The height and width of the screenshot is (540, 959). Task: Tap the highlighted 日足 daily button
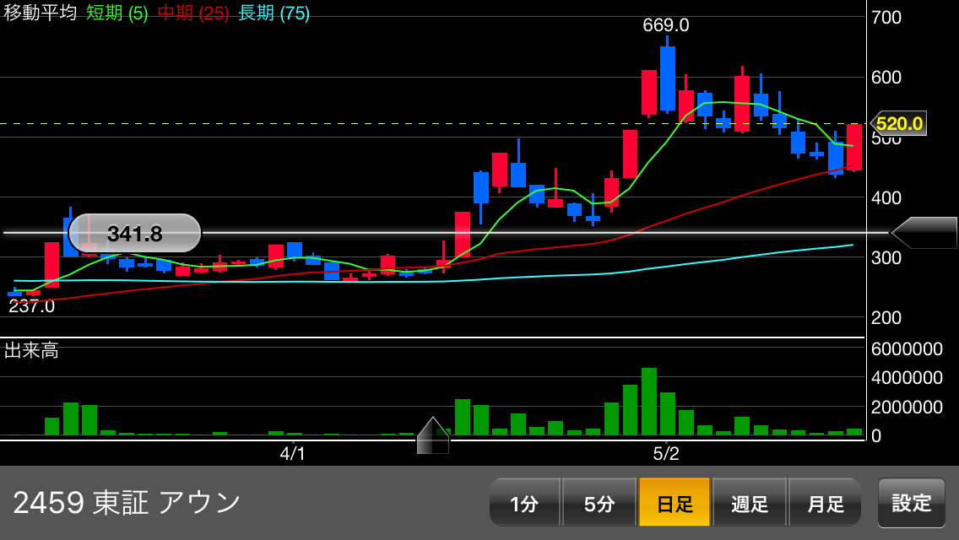(675, 503)
